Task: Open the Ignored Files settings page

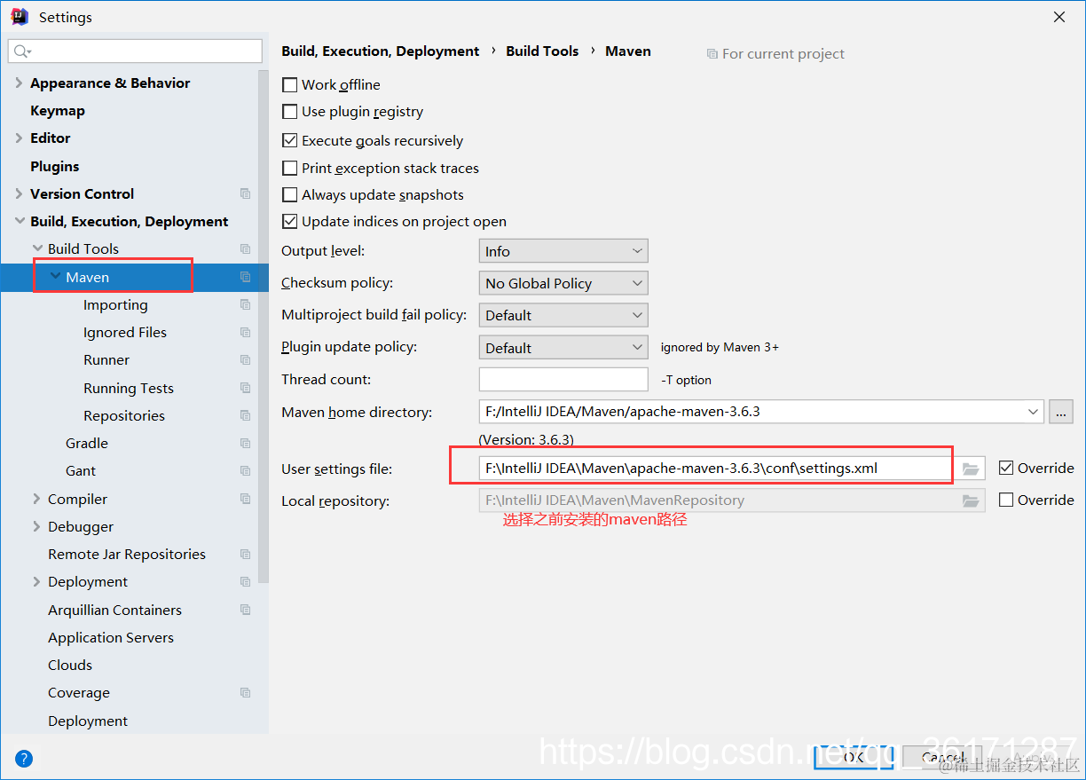Action: [x=125, y=332]
